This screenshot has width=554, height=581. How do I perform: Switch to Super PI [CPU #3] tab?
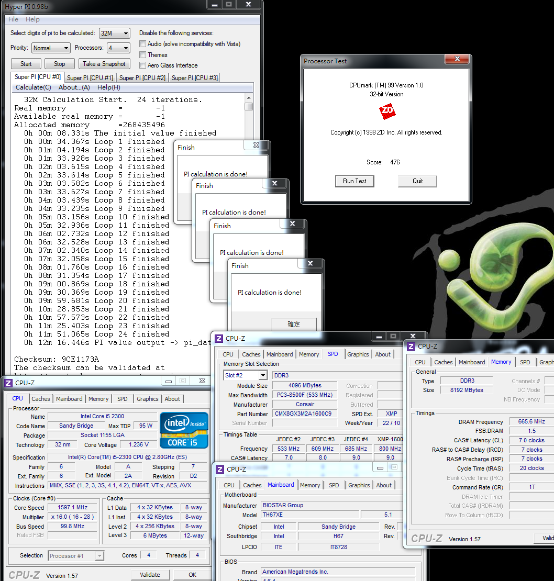click(x=195, y=78)
